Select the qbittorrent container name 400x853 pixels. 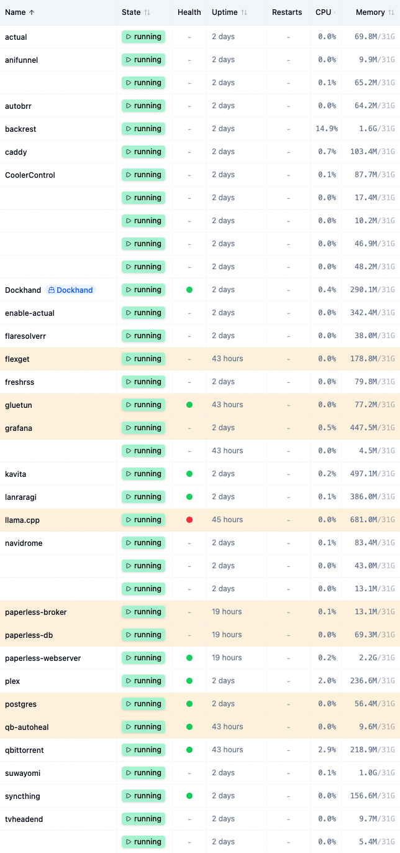click(24, 750)
